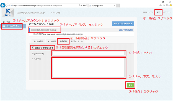Image resolution: width=173 pixels, height=101 pixels.
Task: Click the 差出人情報 Taro Kawasaki row
Action: click(x=81, y=34)
